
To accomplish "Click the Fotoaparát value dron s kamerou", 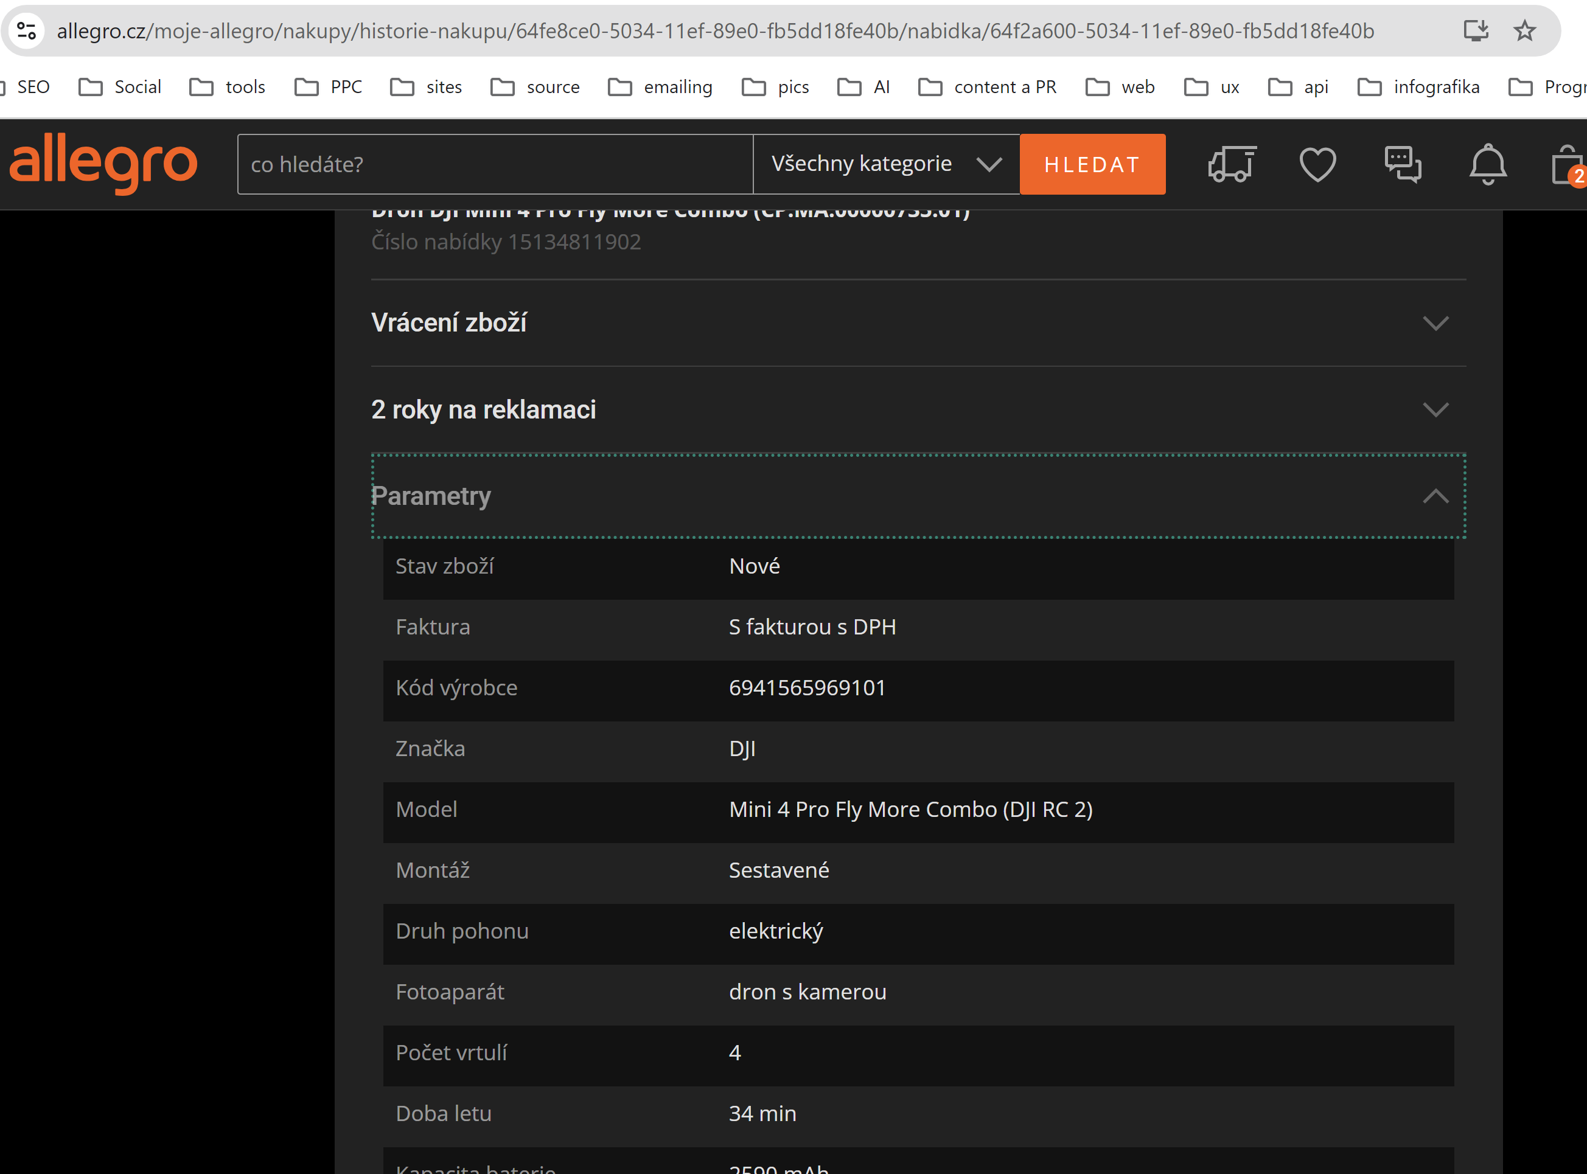I will pos(807,992).
